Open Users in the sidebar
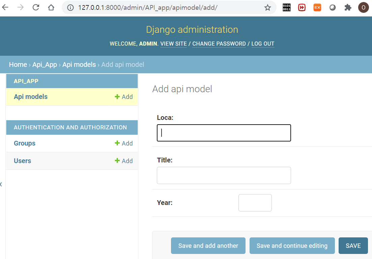Screen dimensions: 372x259 tap(23, 161)
